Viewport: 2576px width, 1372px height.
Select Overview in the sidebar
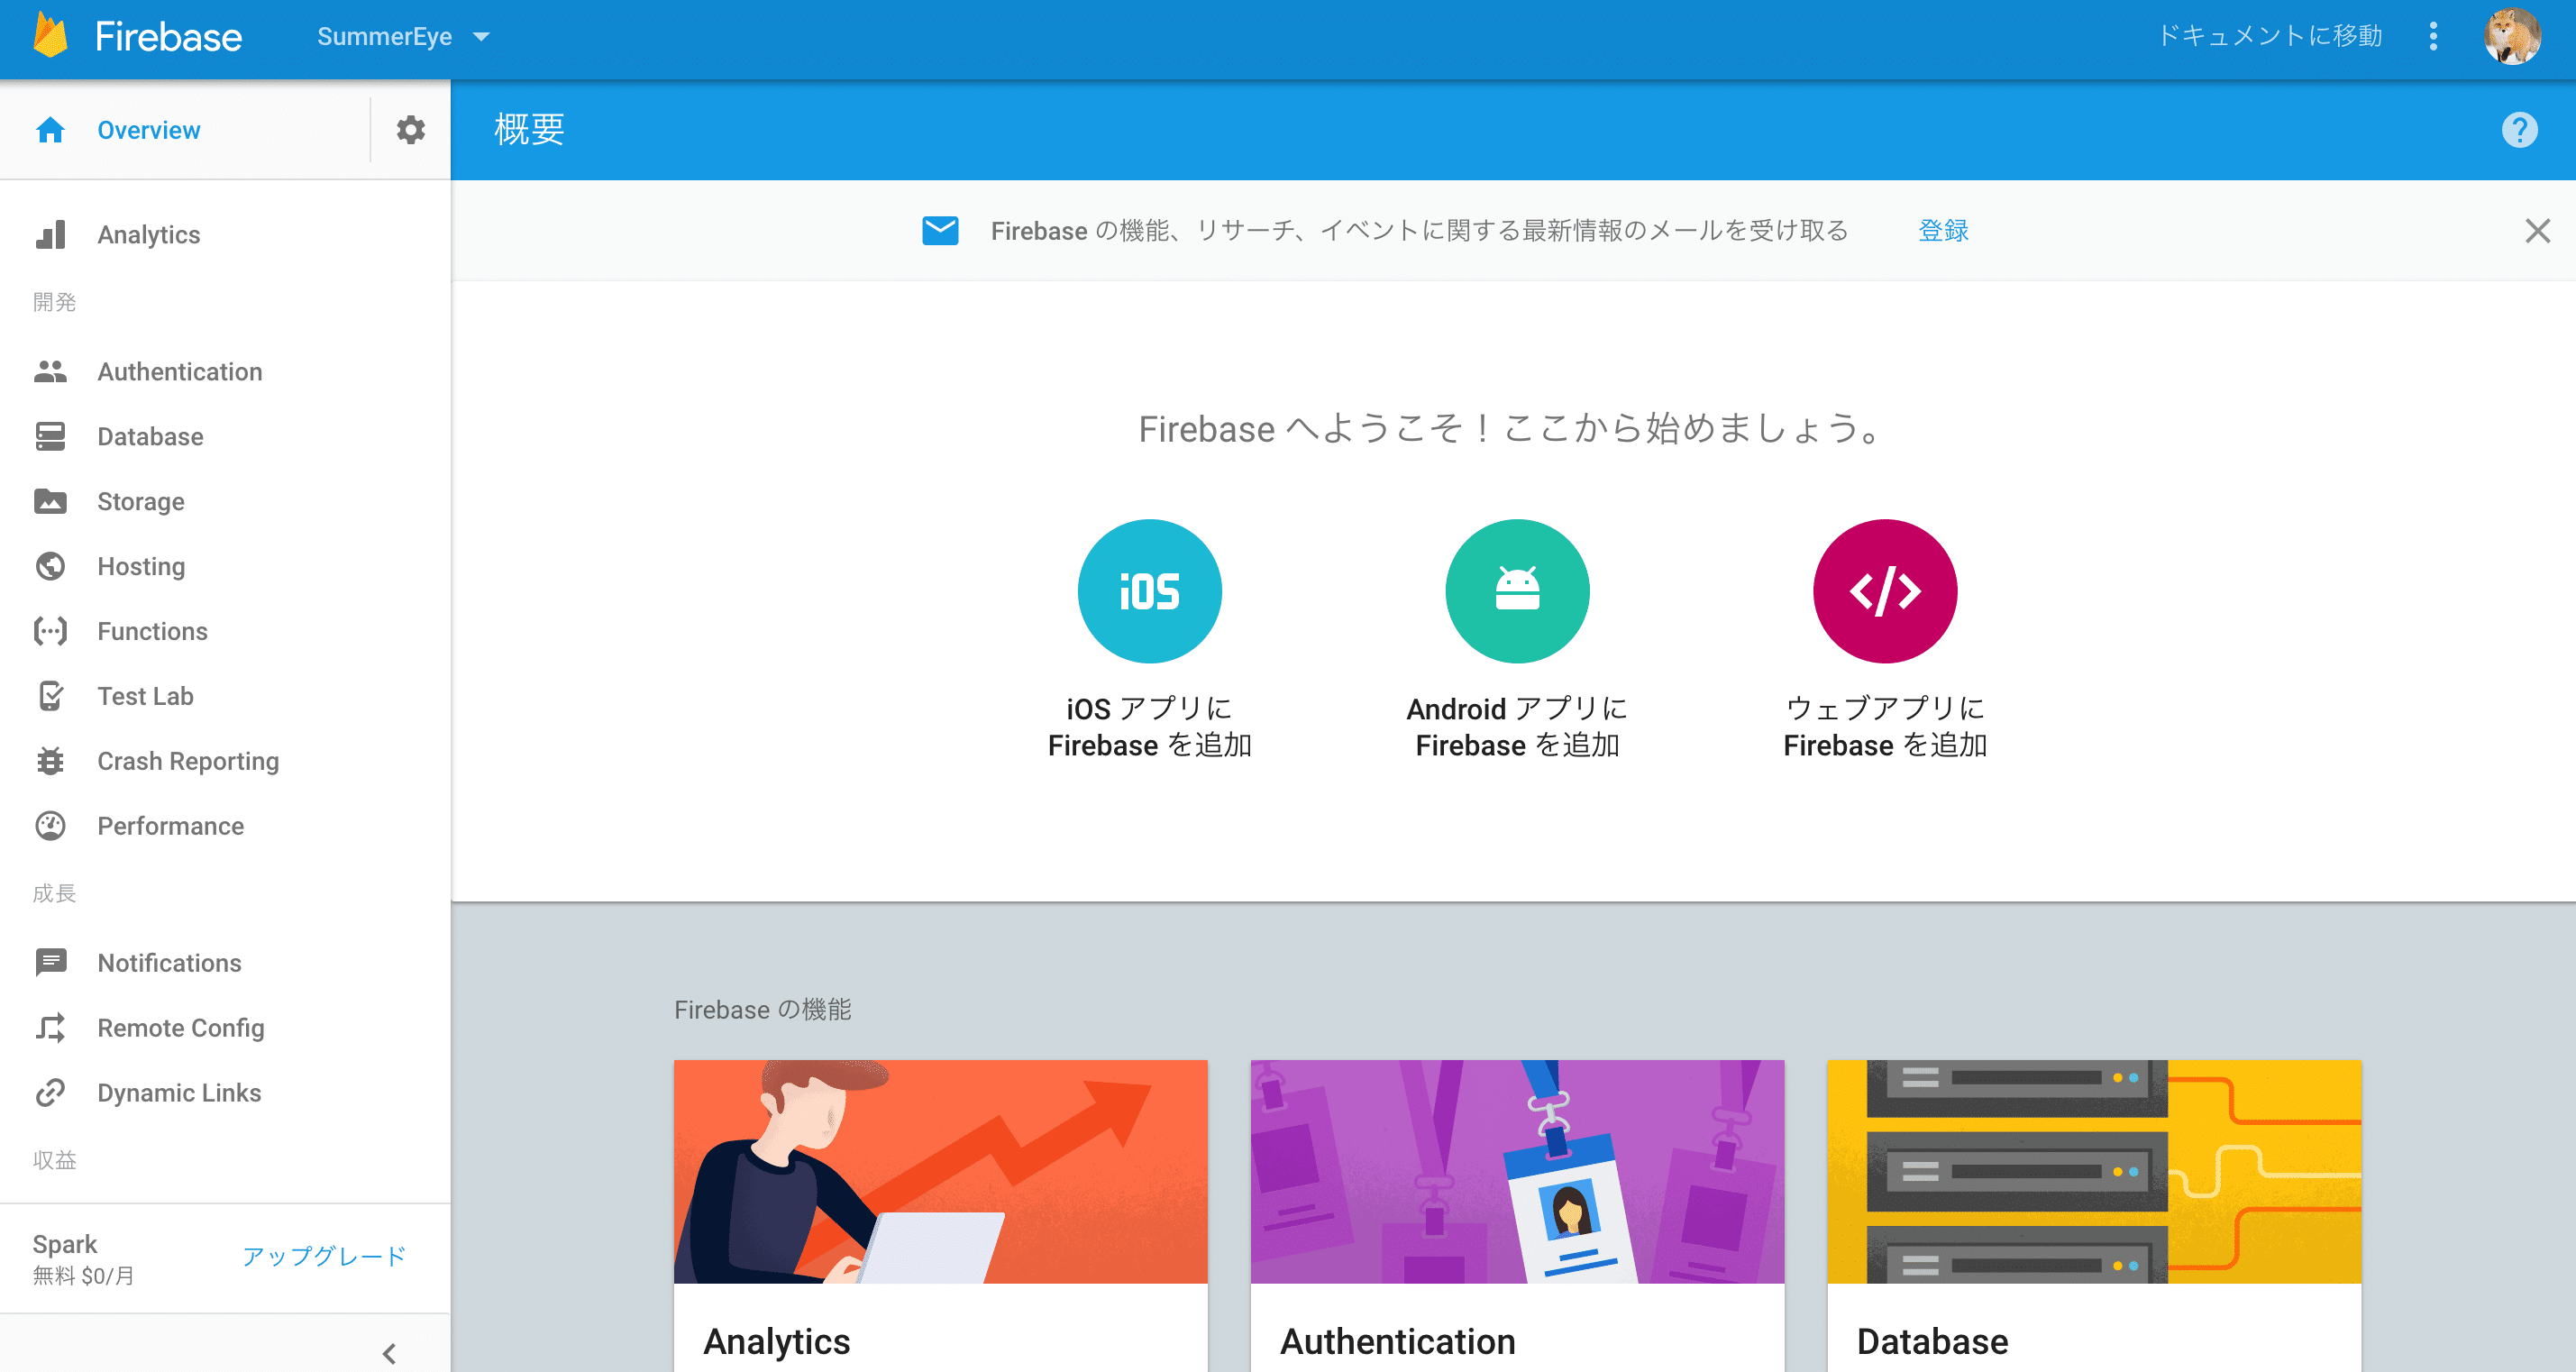click(149, 131)
